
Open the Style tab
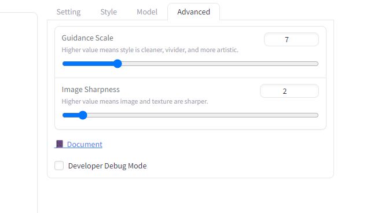[108, 12]
